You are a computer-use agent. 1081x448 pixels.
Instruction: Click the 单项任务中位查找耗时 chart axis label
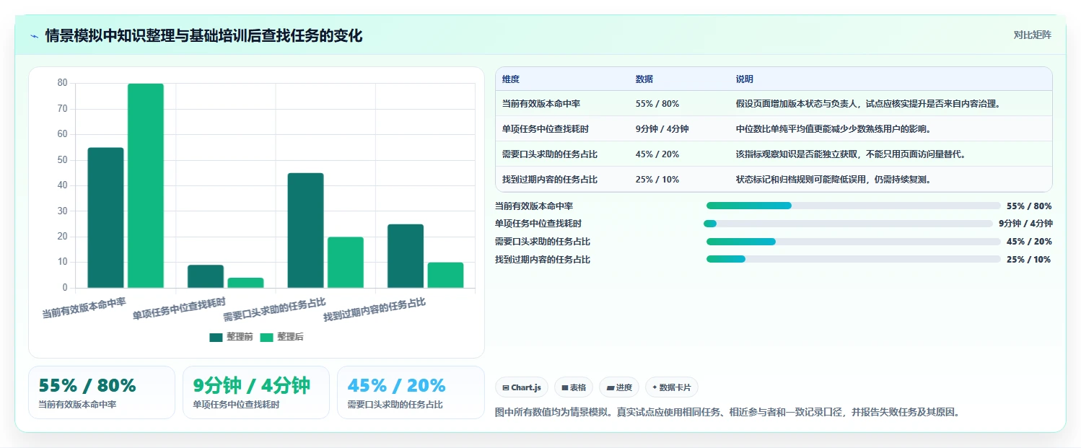point(179,308)
